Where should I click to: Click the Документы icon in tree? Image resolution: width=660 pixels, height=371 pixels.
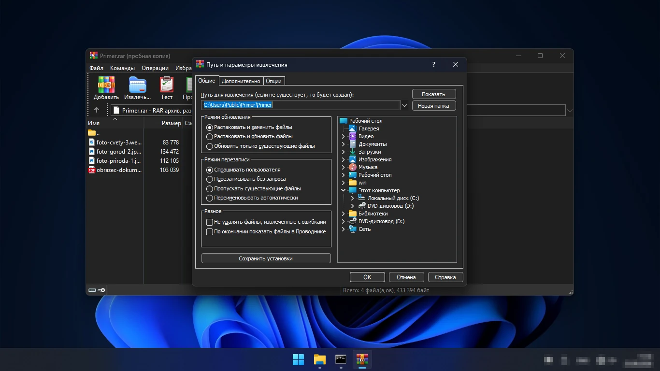pyautogui.click(x=352, y=144)
